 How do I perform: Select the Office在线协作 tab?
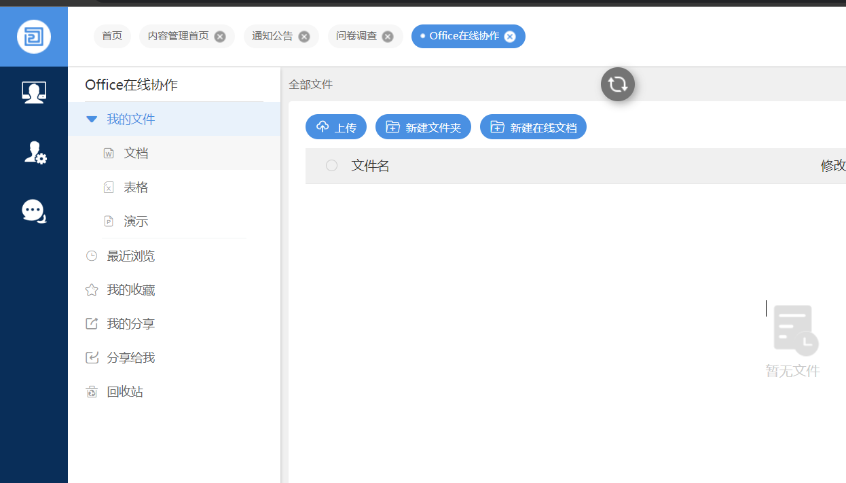click(468, 36)
